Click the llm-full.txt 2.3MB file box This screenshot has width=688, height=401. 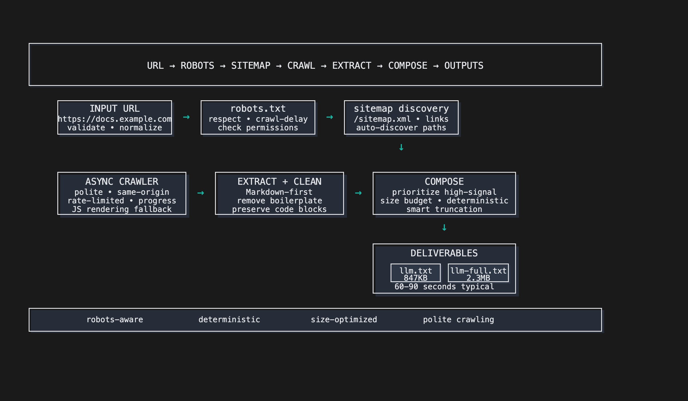(478, 273)
